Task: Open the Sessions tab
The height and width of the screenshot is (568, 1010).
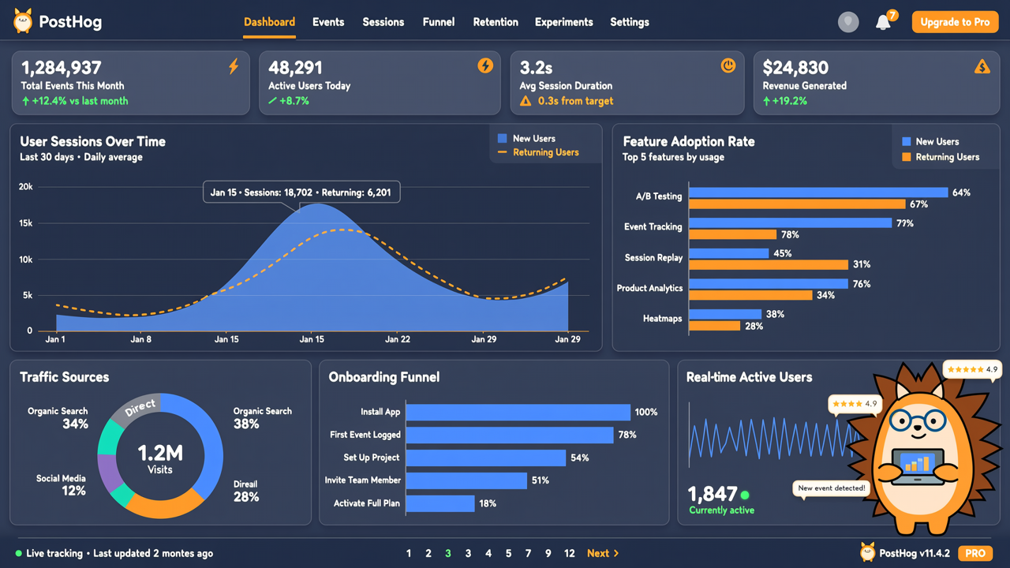Action: click(x=383, y=22)
